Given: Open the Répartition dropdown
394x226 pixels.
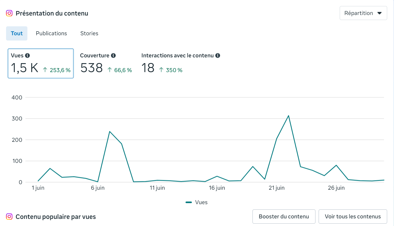Looking at the screenshot, I should [363, 13].
